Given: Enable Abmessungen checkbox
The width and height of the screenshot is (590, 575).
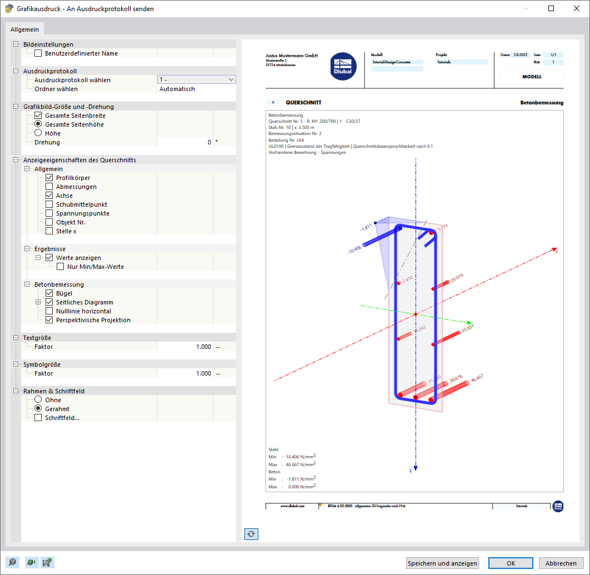Looking at the screenshot, I should pos(49,187).
